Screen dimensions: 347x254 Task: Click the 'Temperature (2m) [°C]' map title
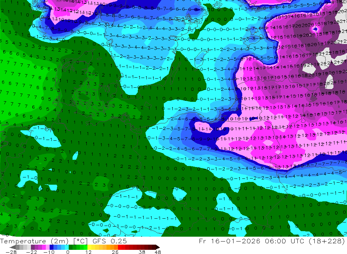44,241
